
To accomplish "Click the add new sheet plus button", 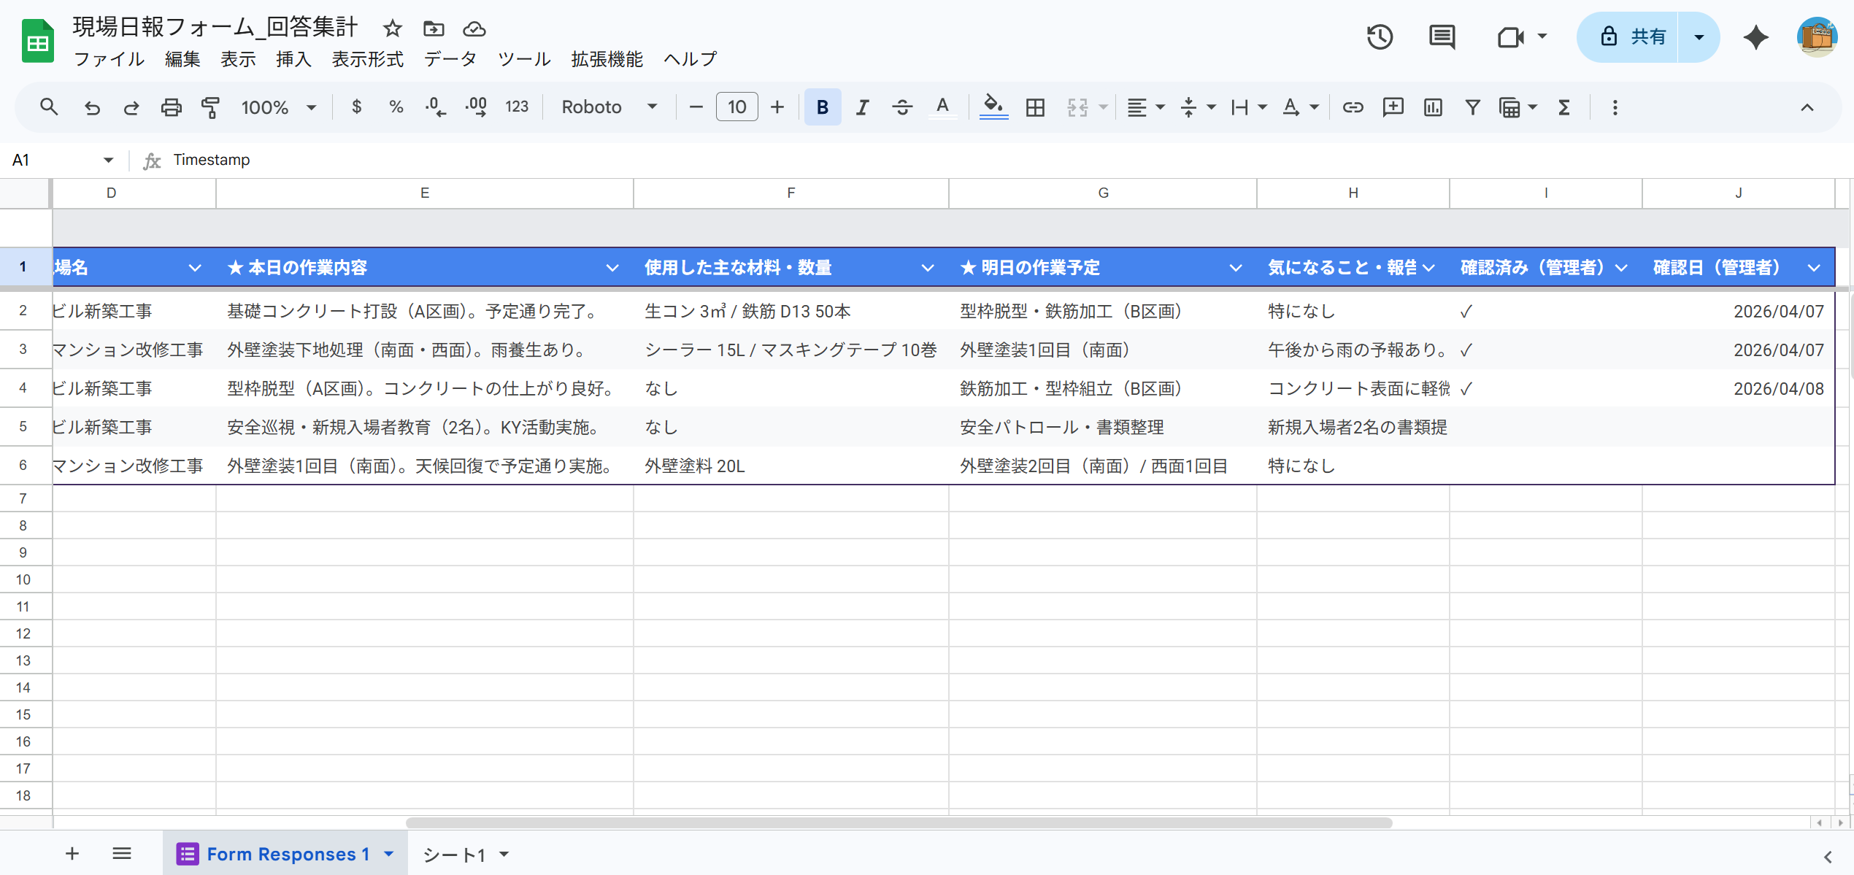I will pyautogui.click(x=72, y=853).
